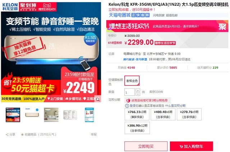230x152 pixels.
Task: Click the Huabei installment logo icon
Action: point(128,101)
